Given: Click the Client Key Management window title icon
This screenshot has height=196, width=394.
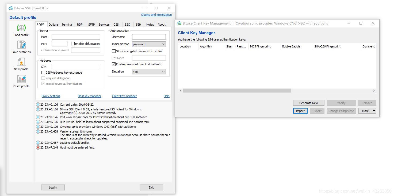Looking at the screenshot, I should click(x=179, y=23).
